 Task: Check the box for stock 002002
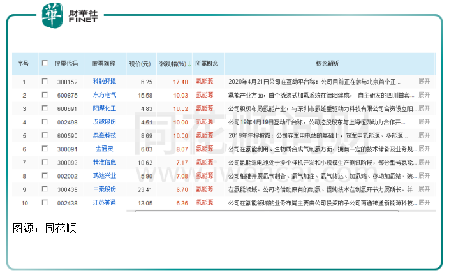[x=45, y=175]
